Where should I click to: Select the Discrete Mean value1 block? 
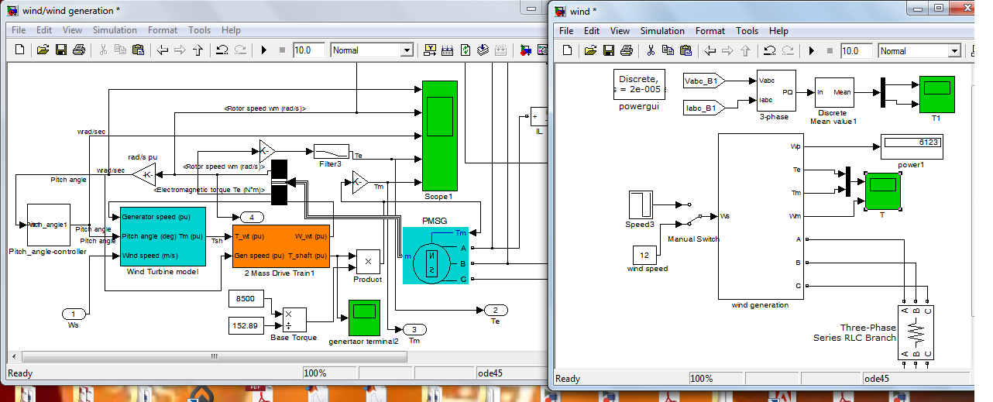click(834, 91)
